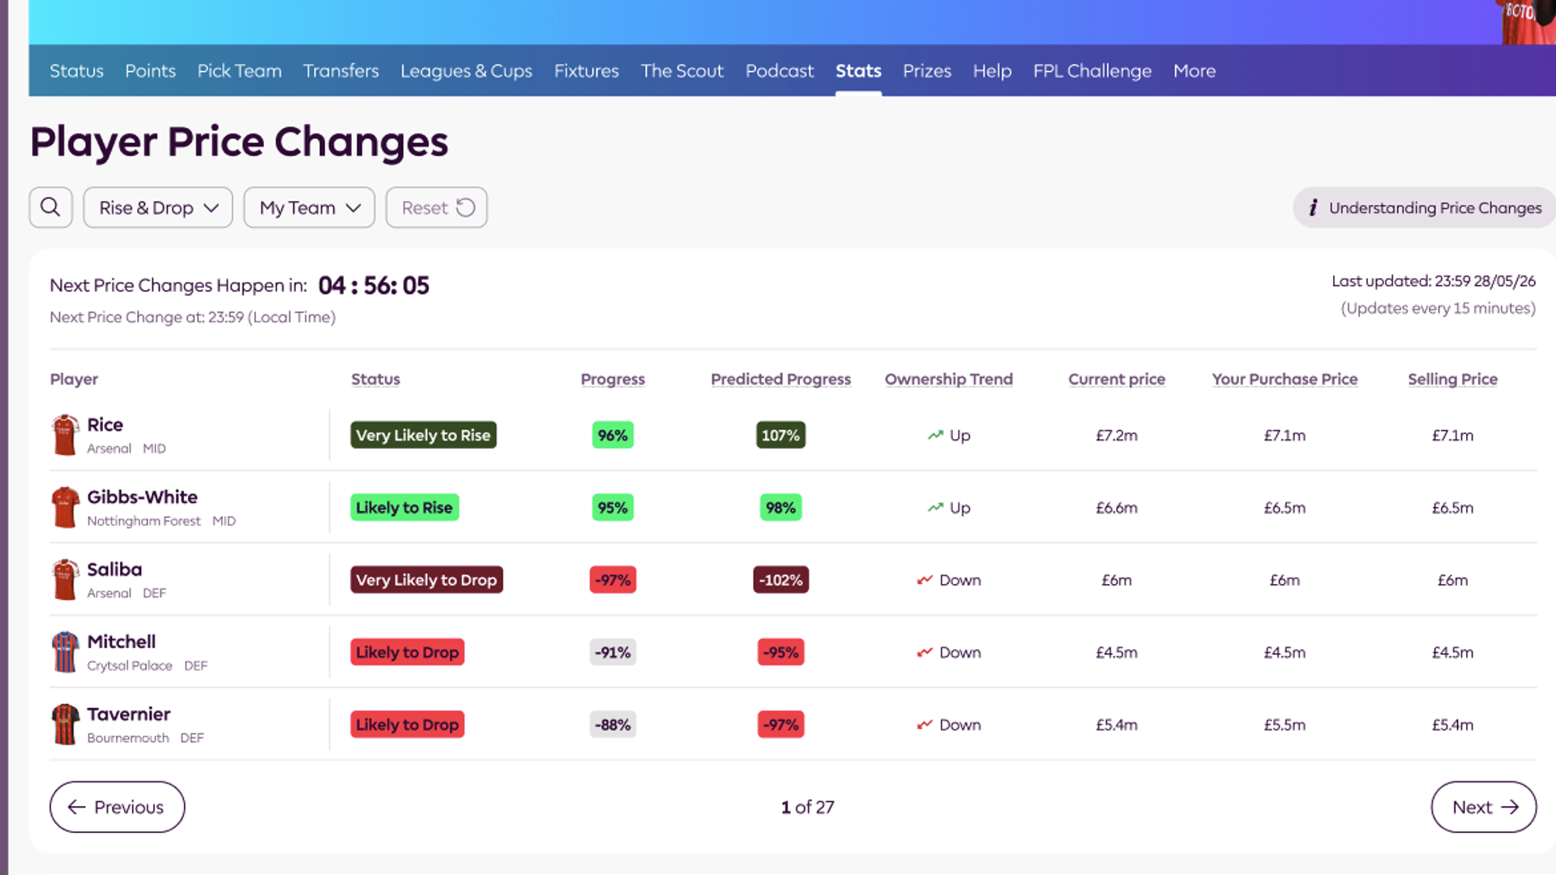
Task: Sort by Ownership Trend column header
Action: (x=949, y=379)
